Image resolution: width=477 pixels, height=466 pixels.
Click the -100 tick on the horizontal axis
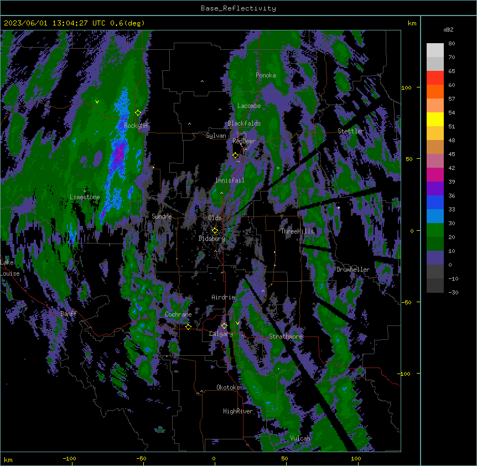click(69, 458)
